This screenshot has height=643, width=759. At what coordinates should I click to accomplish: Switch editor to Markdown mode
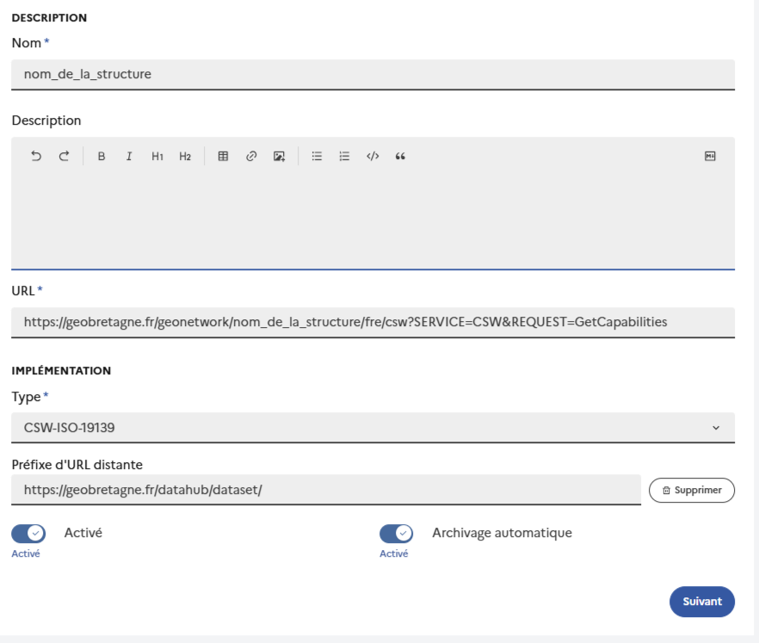click(x=710, y=157)
